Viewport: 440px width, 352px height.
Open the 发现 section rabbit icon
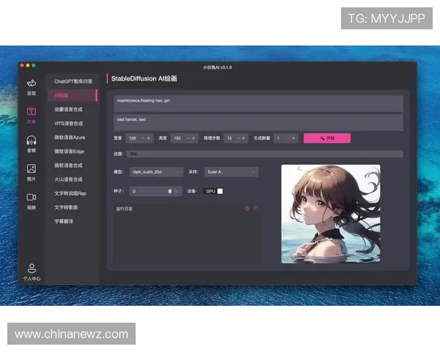31,84
